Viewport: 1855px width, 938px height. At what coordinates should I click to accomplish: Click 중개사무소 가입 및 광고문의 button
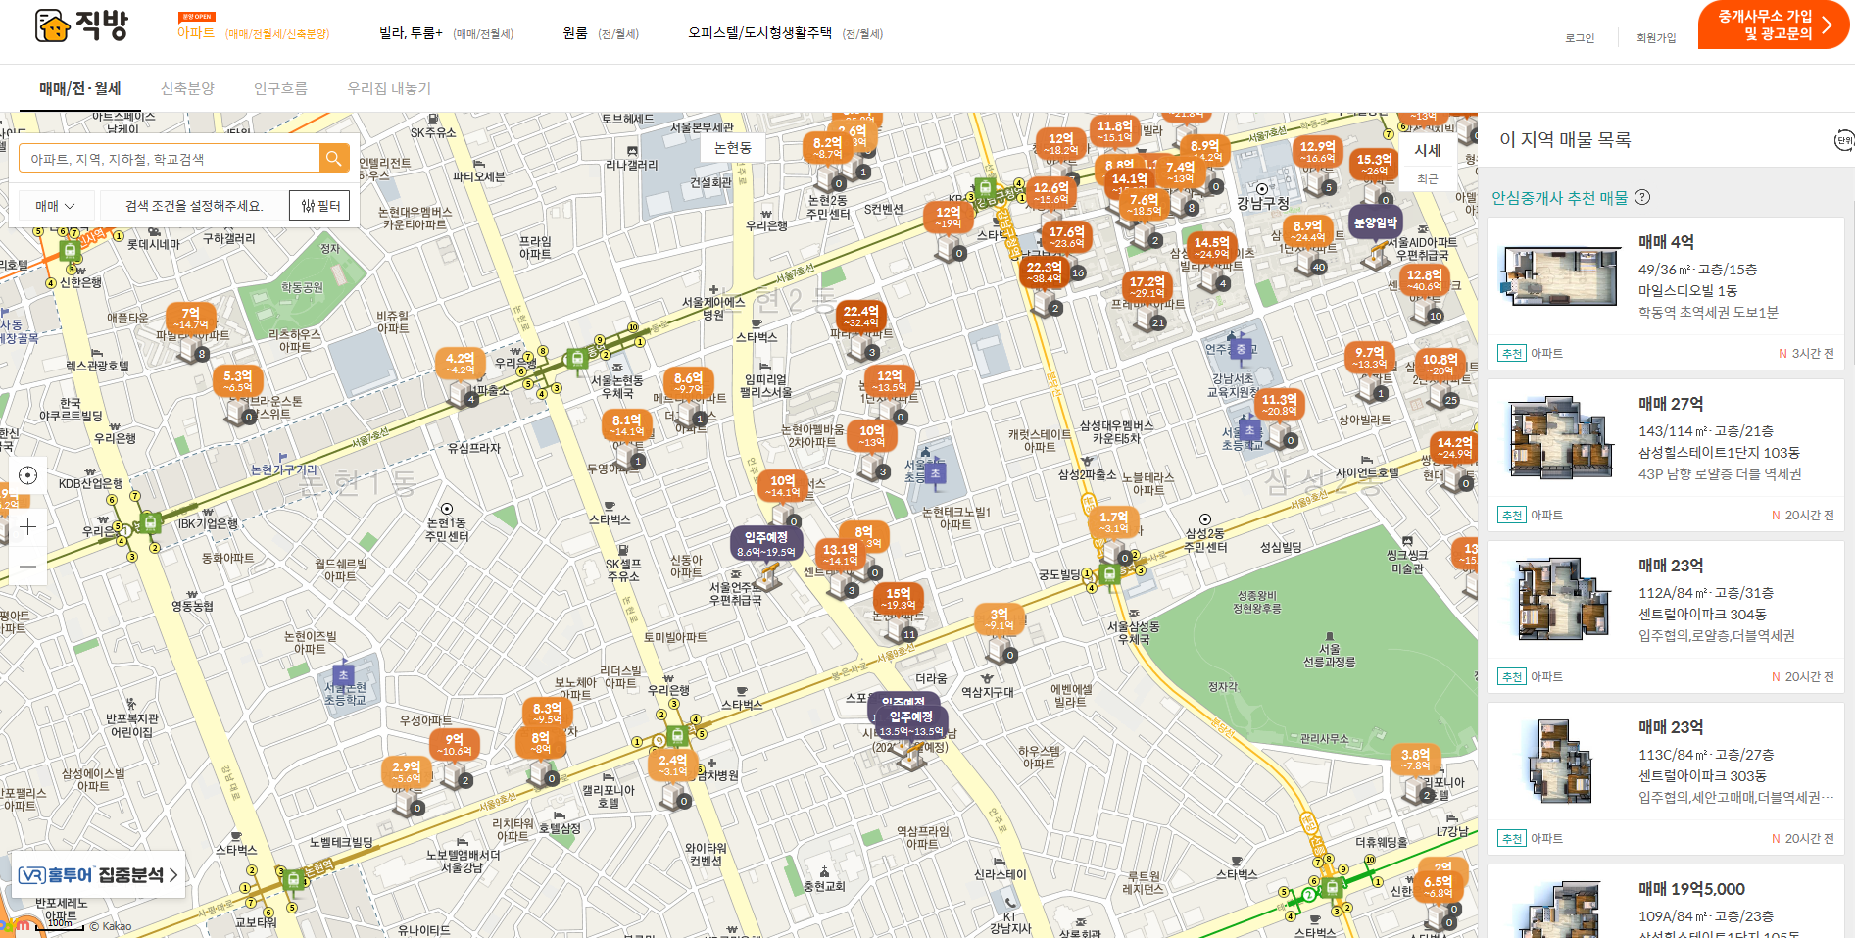(x=1774, y=25)
